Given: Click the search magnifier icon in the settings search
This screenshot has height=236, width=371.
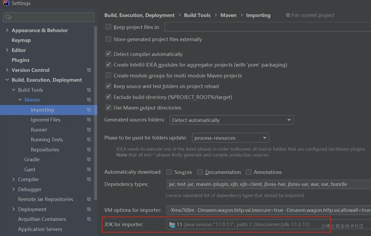Looking at the screenshot, I should point(8,17).
